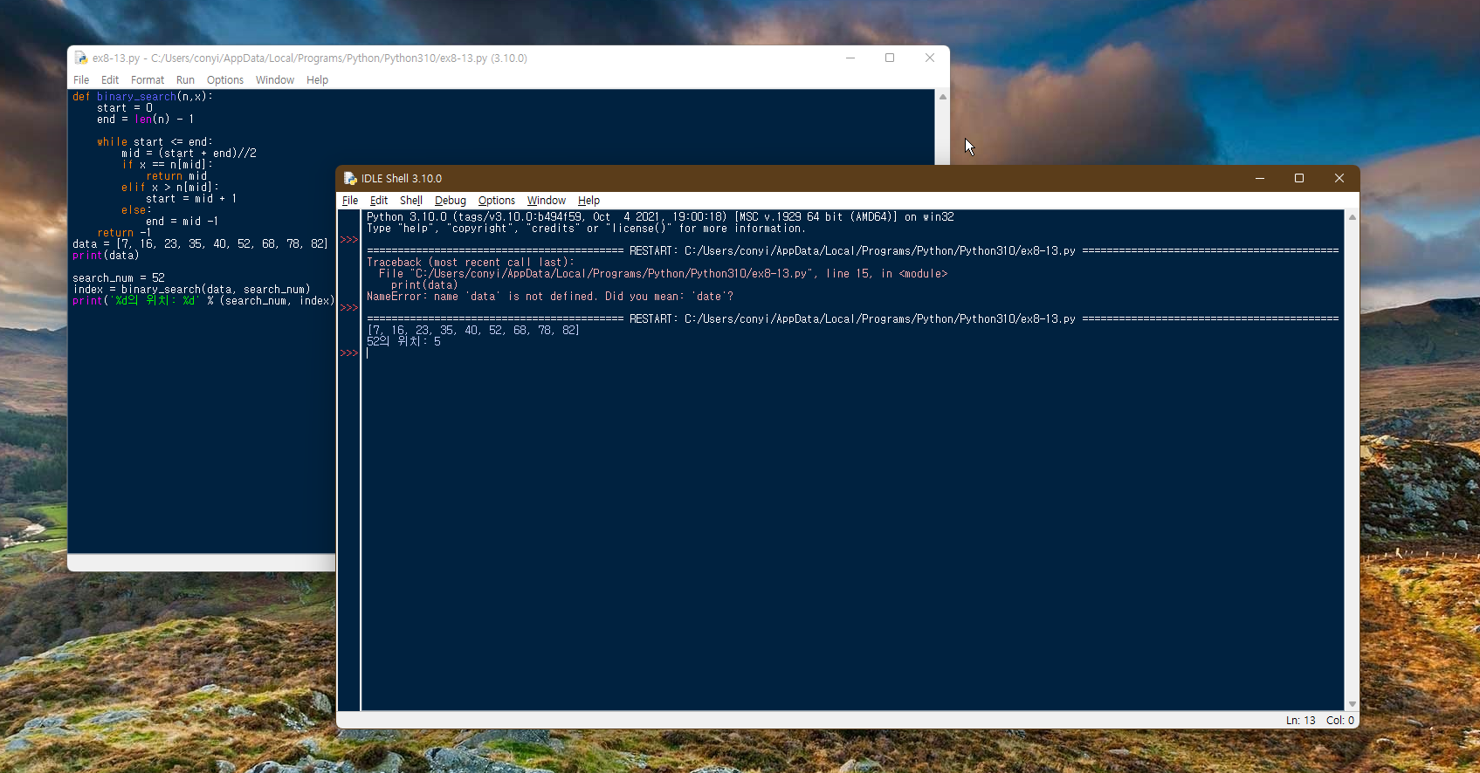Open Format menu in ex8-13.py editor
1480x773 pixels.
click(148, 80)
